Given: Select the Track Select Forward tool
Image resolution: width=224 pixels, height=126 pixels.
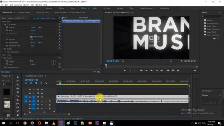Looking at the screenshot, I should point(18,81).
